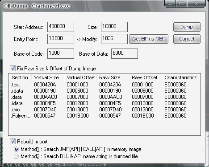Click the Virtual Offset column header
The image size is (209, 167).
click(80, 77)
